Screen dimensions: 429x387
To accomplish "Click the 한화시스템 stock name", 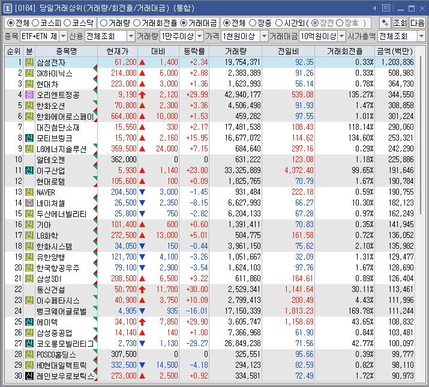I will [54, 246].
